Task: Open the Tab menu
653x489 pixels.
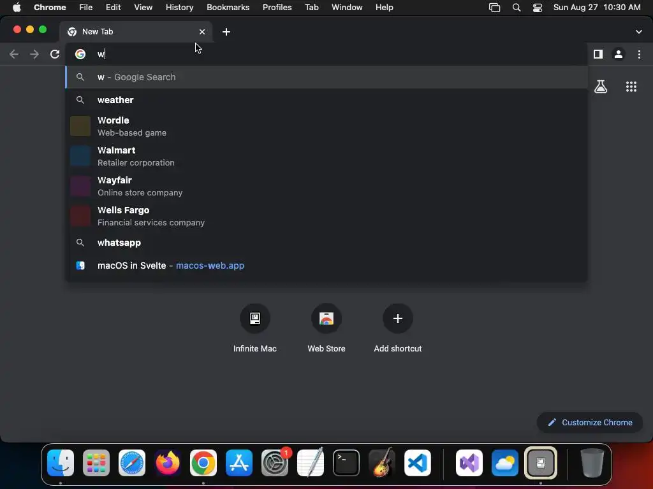Action: point(311,7)
